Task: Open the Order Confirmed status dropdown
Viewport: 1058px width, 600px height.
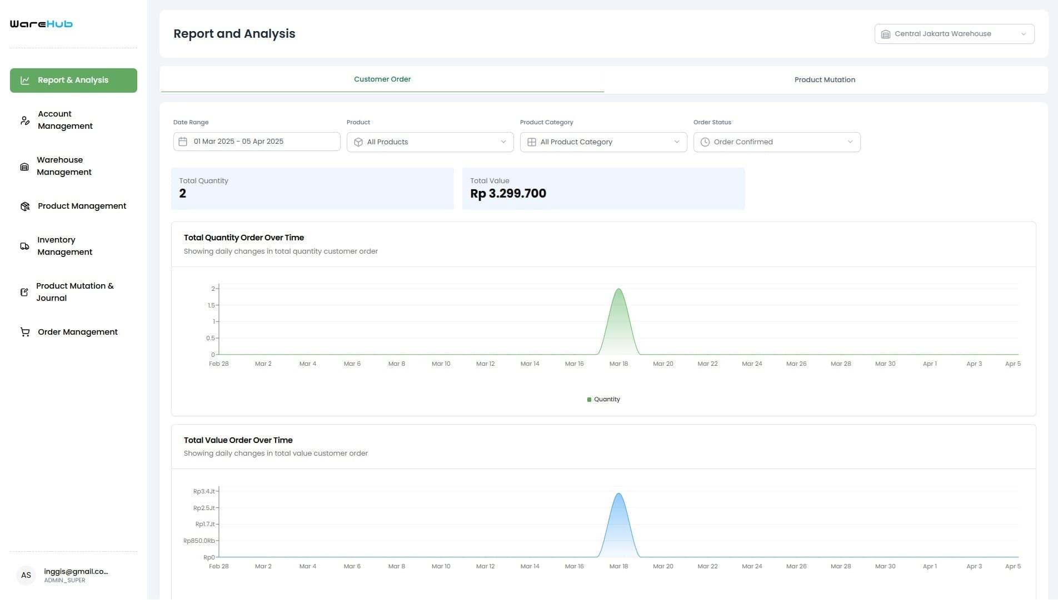Action: pos(776,142)
